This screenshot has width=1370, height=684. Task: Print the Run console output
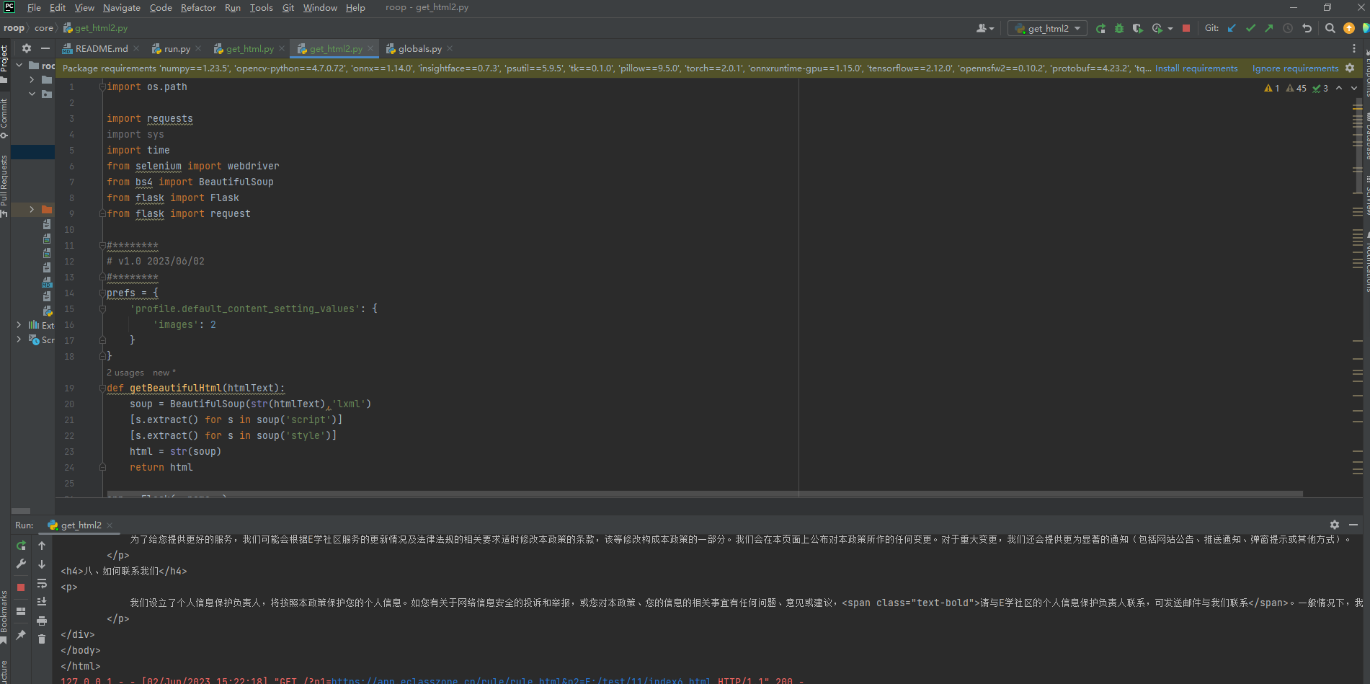pyautogui.click(x=42, y=621)
